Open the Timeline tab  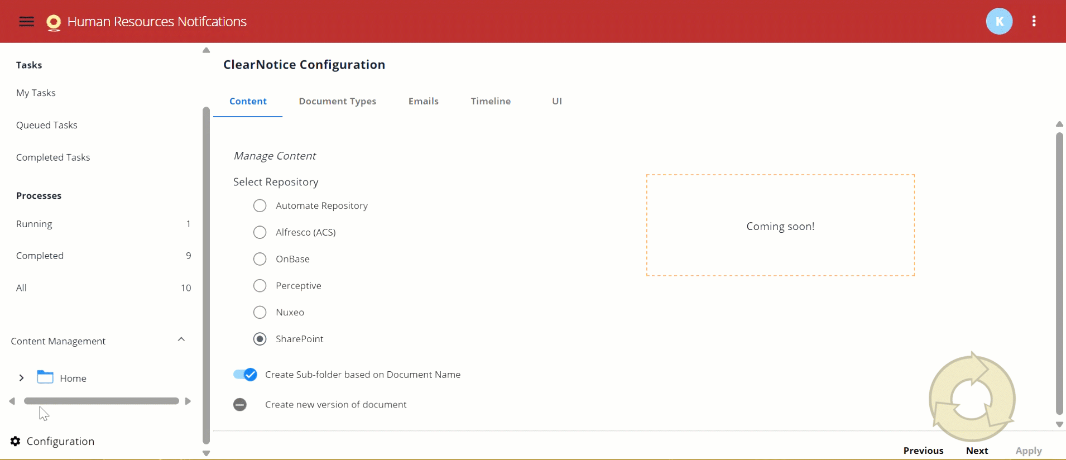tap(491, 101)
